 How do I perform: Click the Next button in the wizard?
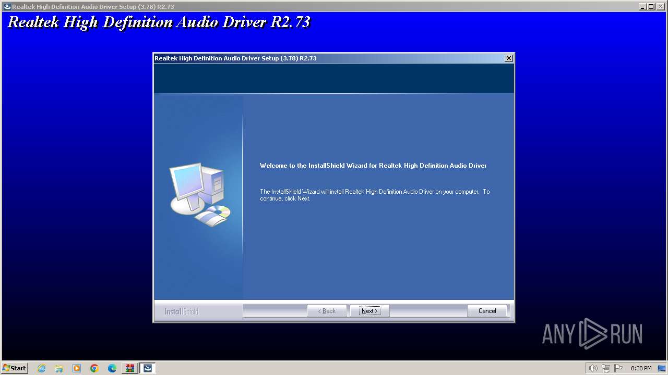coord(369,311)
